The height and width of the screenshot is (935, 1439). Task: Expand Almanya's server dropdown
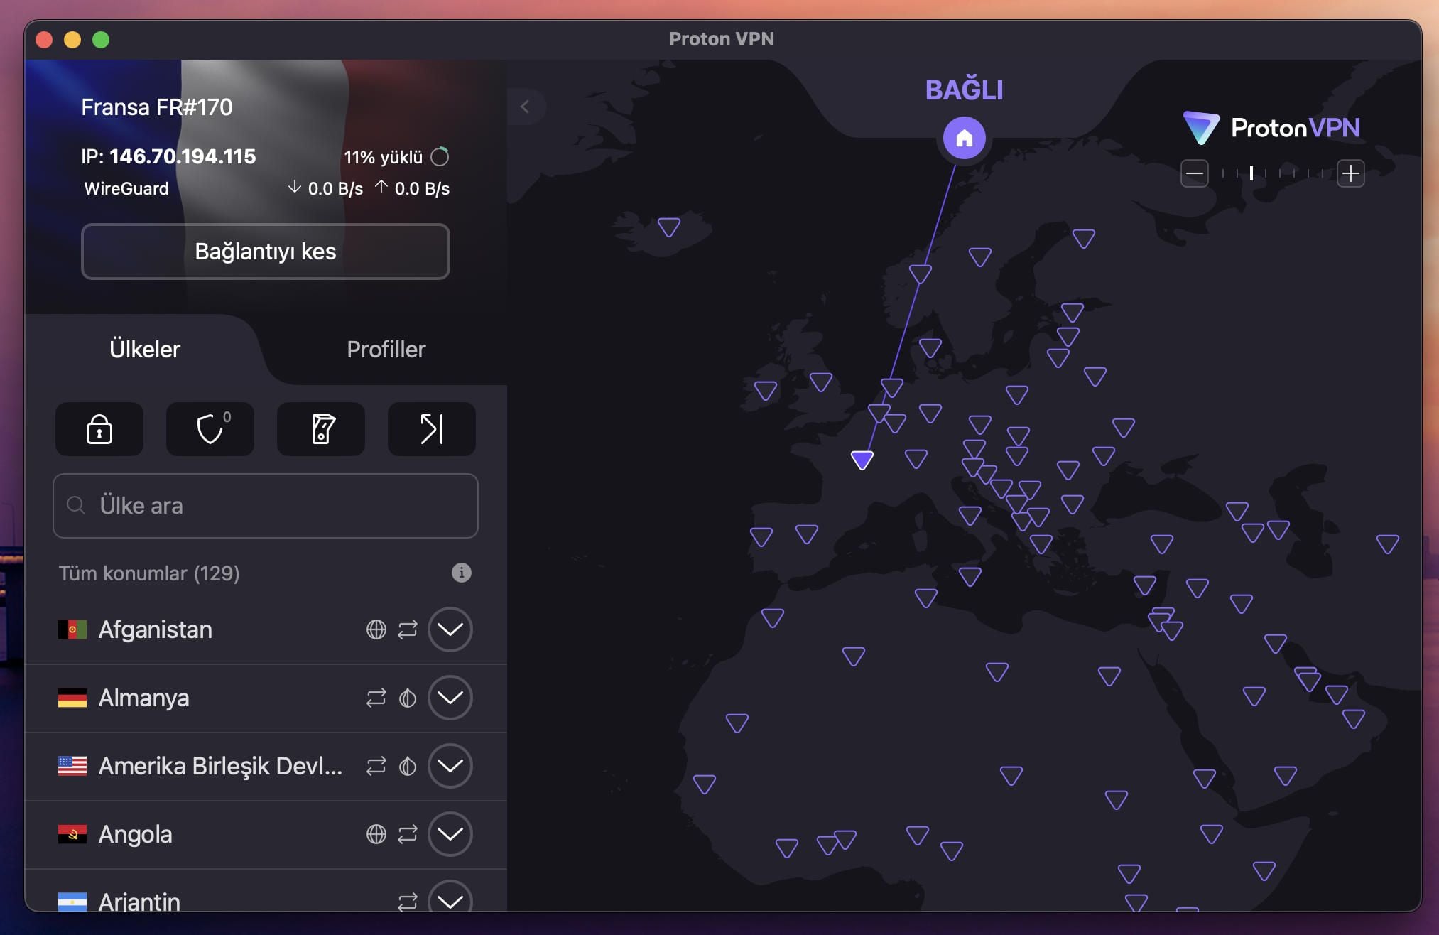[451, 698]
